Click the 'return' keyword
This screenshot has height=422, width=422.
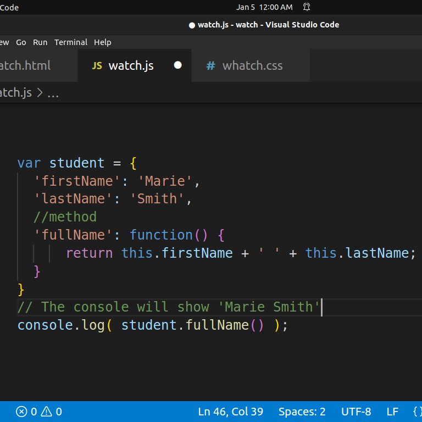(90, 253)
